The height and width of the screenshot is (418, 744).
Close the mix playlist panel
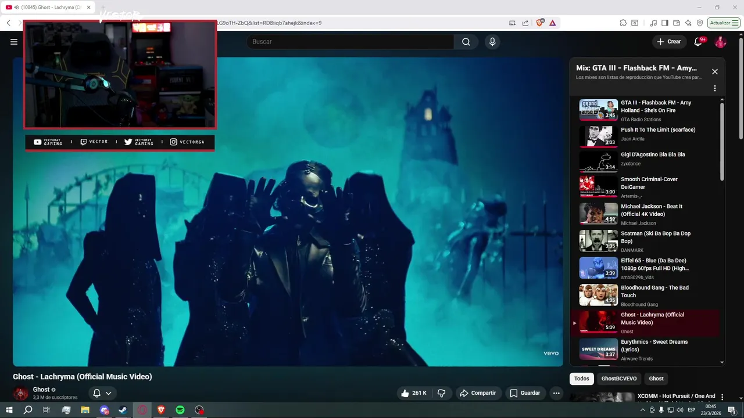tap(715, 71)
